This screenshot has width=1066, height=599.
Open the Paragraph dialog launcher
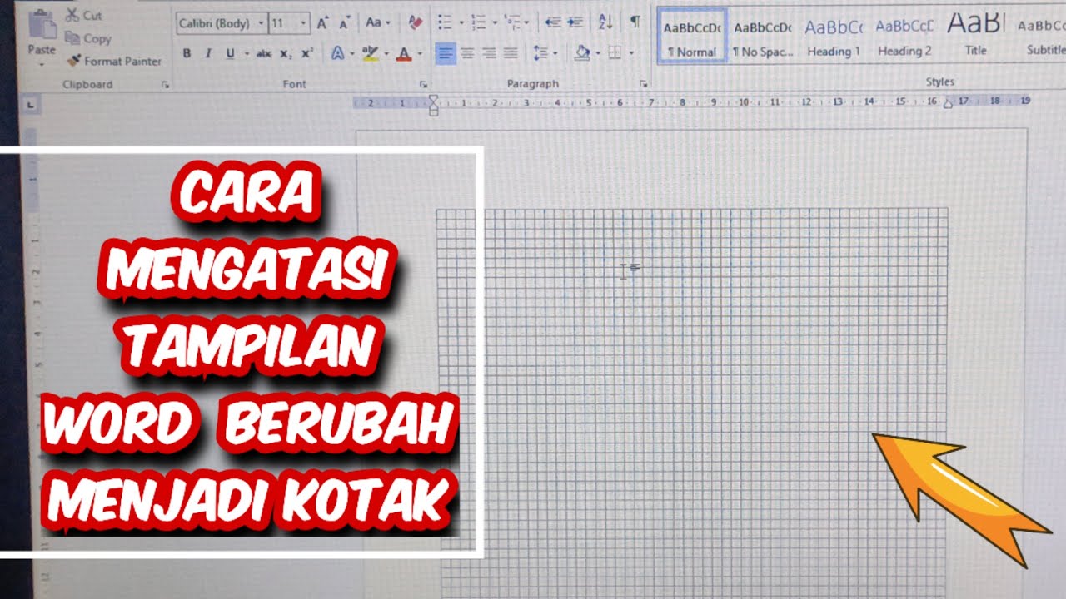[643, 84]
